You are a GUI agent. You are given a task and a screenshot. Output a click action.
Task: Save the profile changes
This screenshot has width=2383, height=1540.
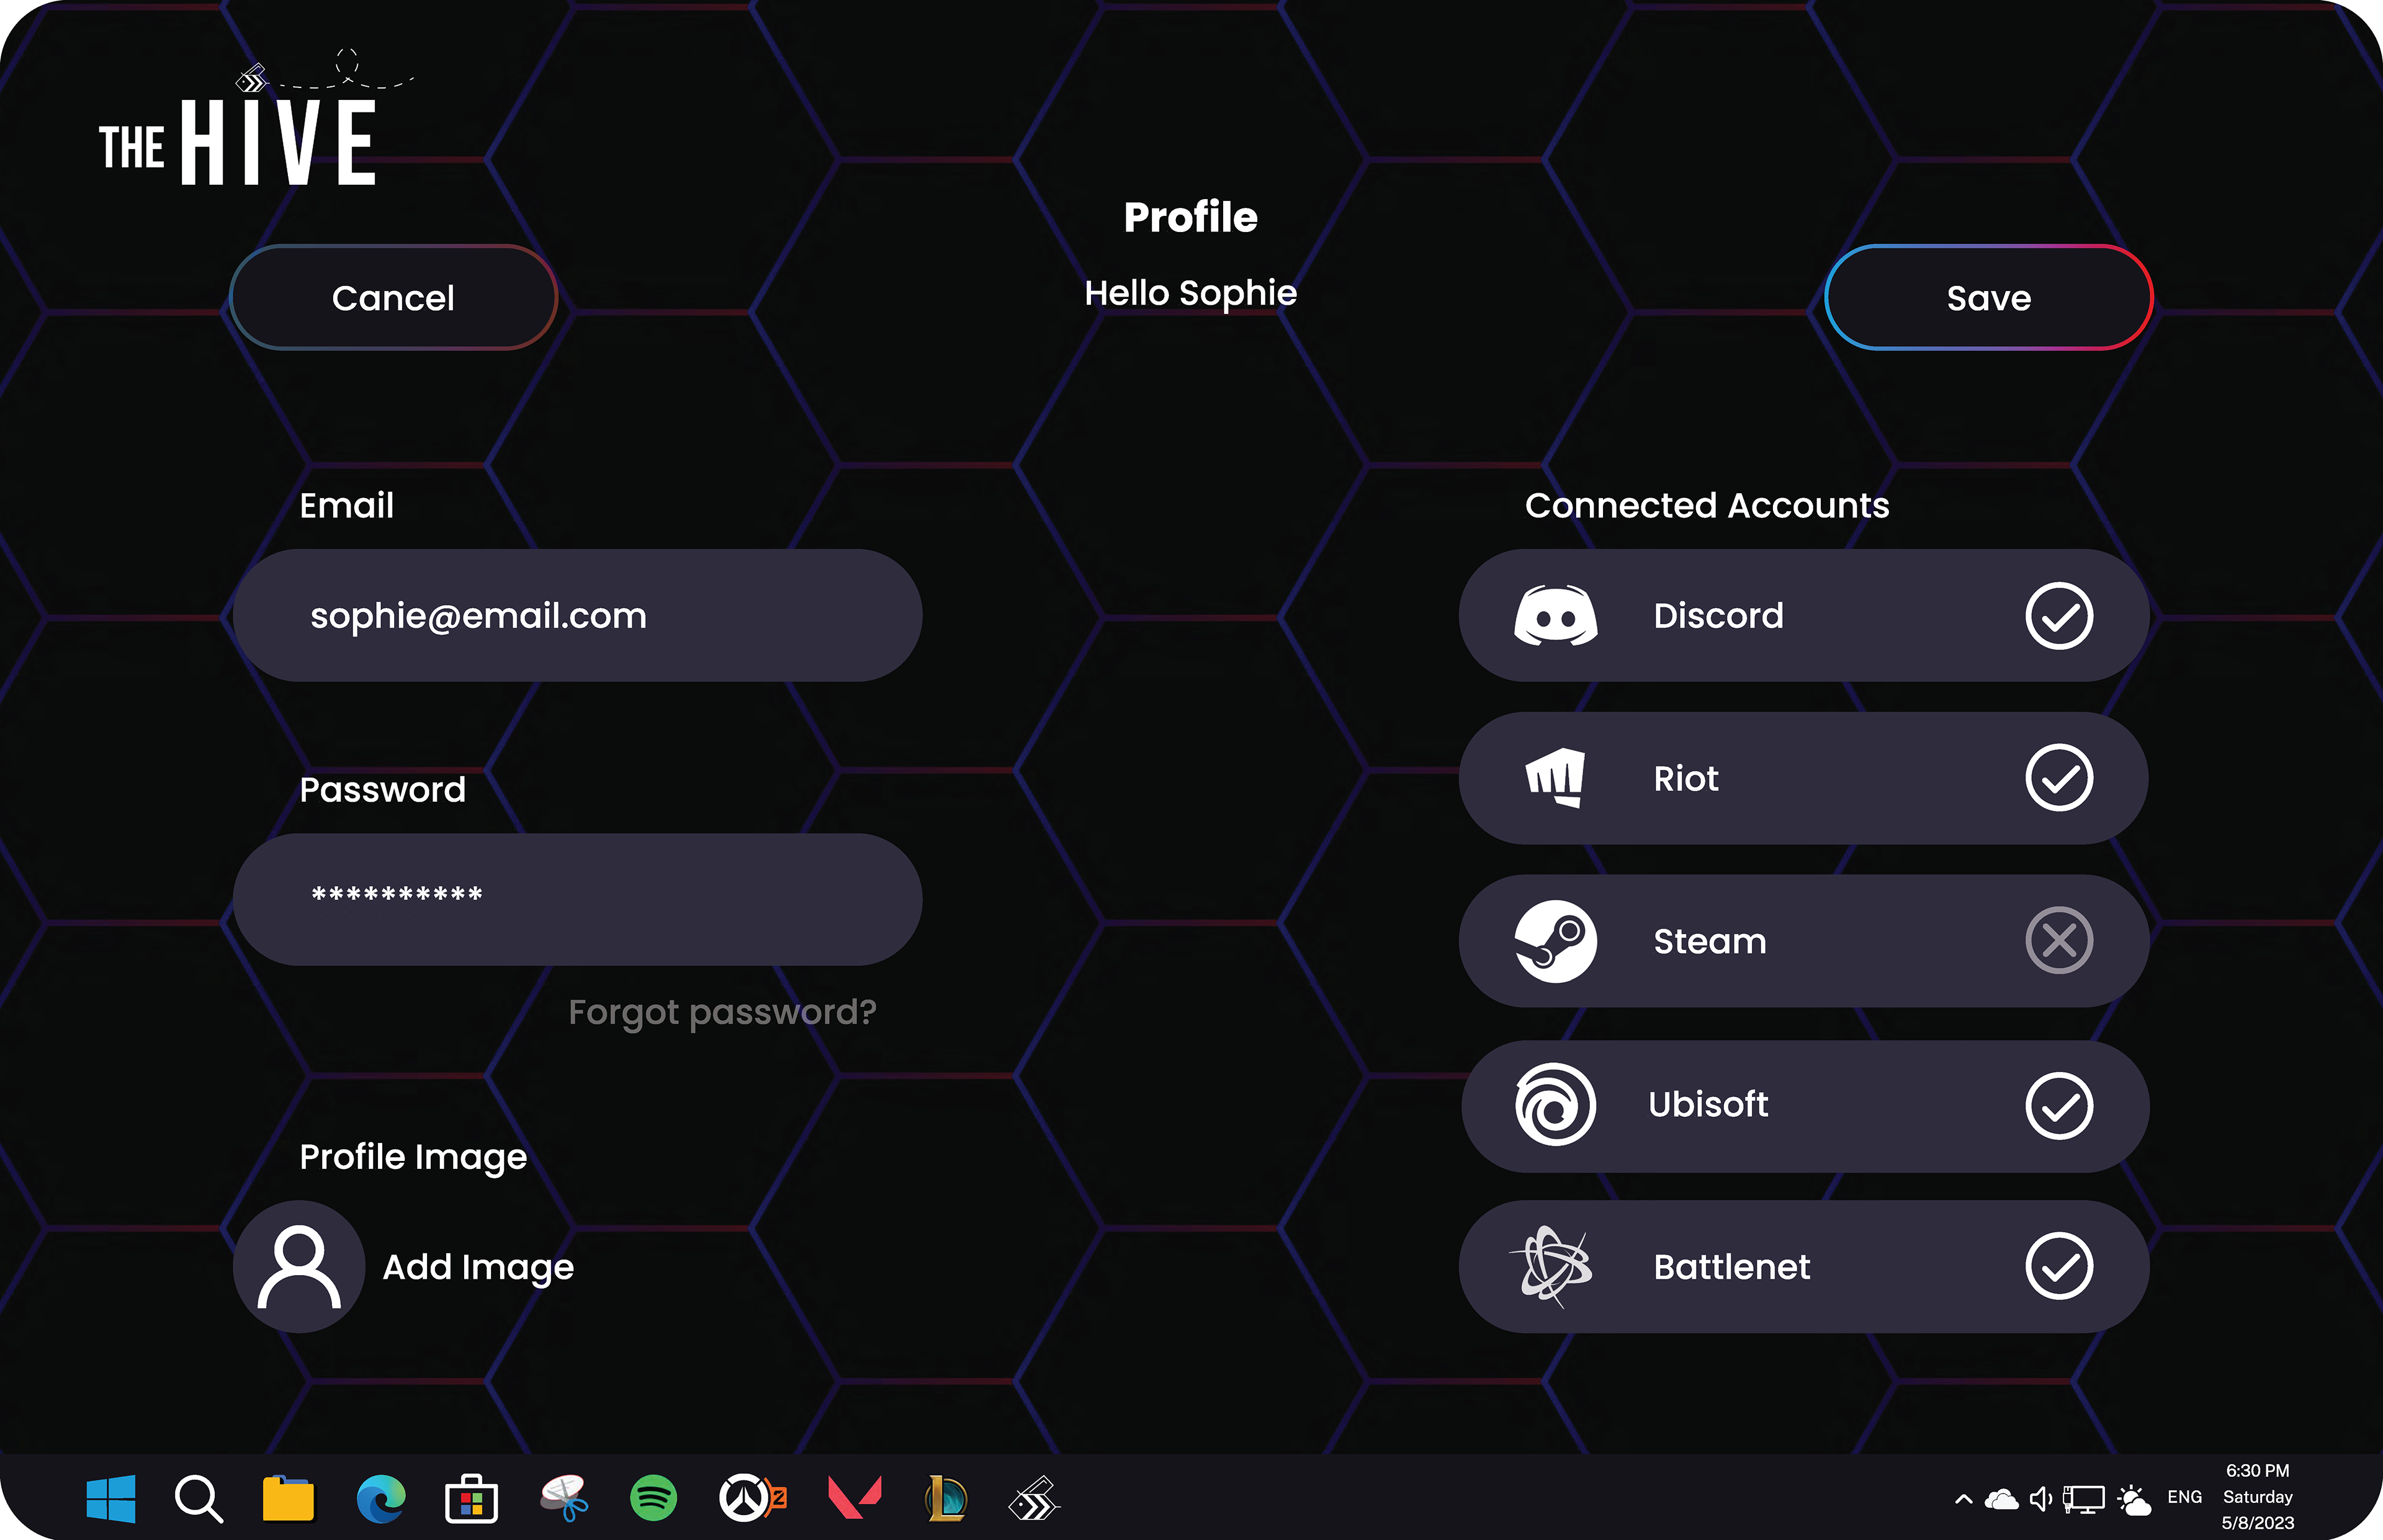[x=1988, y=298]
